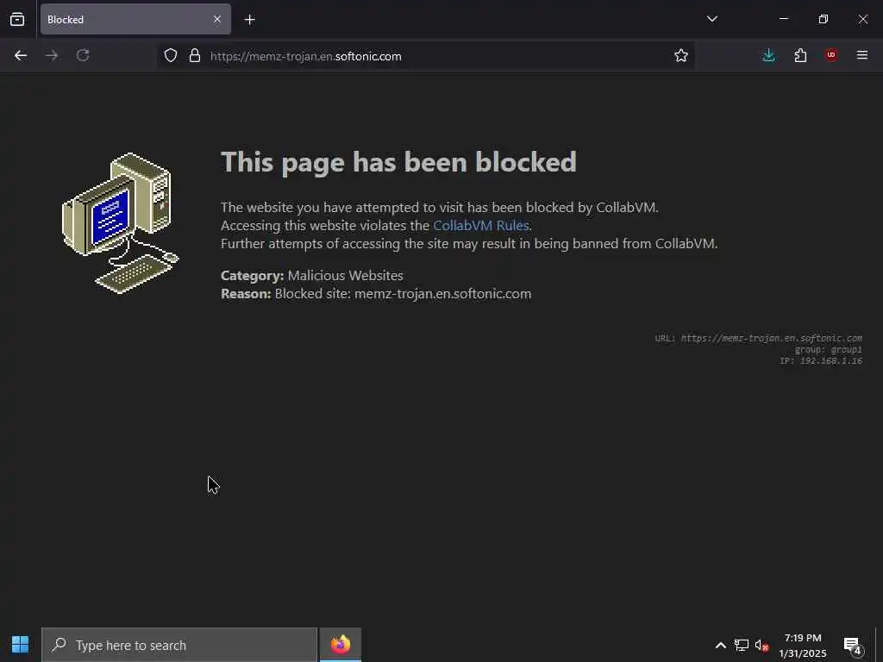Click the retro computer illustration
The image size is (883, 662).
tap(120, 223)
